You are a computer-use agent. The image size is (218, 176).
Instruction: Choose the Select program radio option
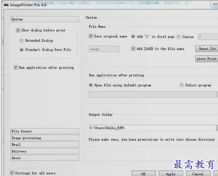point(181,85)
